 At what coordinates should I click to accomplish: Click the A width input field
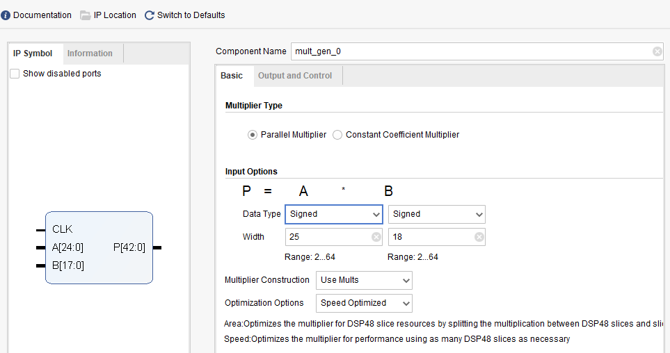tap(327, 237)
